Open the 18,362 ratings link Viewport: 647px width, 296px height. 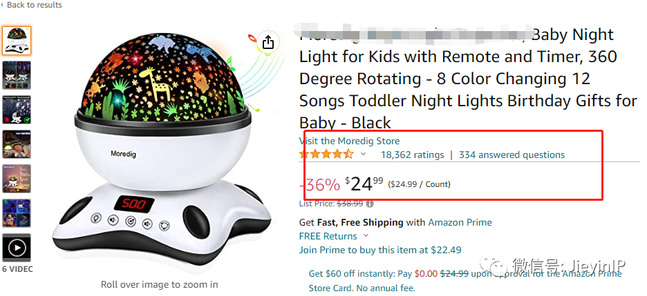412,155
